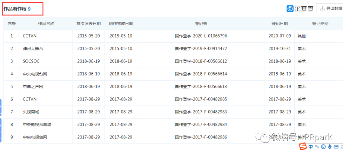Toggle the 中 Chinese/English mode icon
Viewport: 343px width, 153px height.
[311, 147]
